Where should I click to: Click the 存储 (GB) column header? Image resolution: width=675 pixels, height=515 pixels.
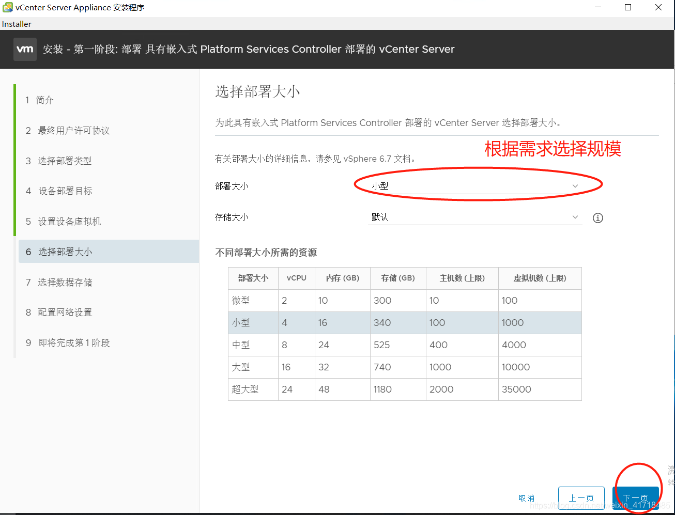398,278
